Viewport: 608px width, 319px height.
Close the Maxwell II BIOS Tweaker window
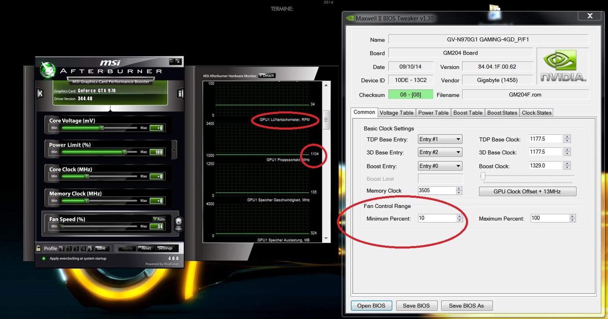pos(590,16)
